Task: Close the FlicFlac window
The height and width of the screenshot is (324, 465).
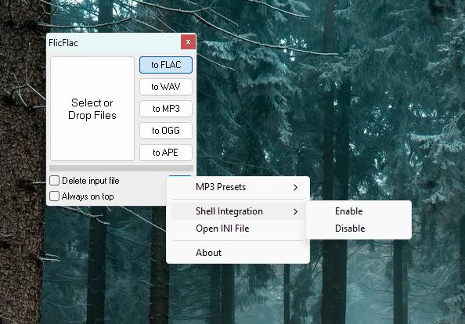Action: (x=188, y=41)
